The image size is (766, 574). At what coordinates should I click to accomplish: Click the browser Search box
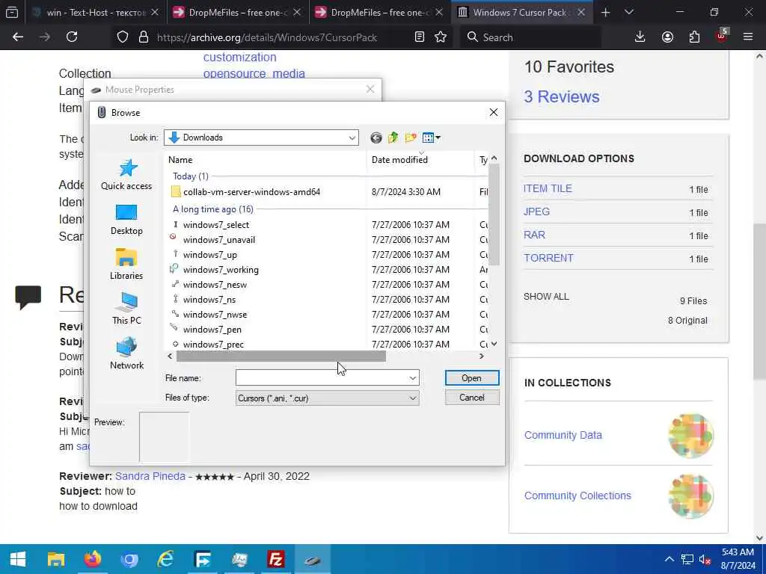[x=530, y=37]
